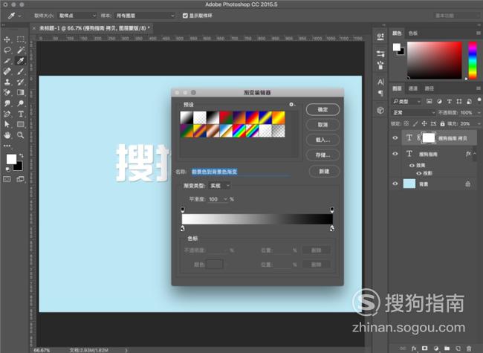
Task: Select the Clone Stamp tool
Action: point(7,82)
